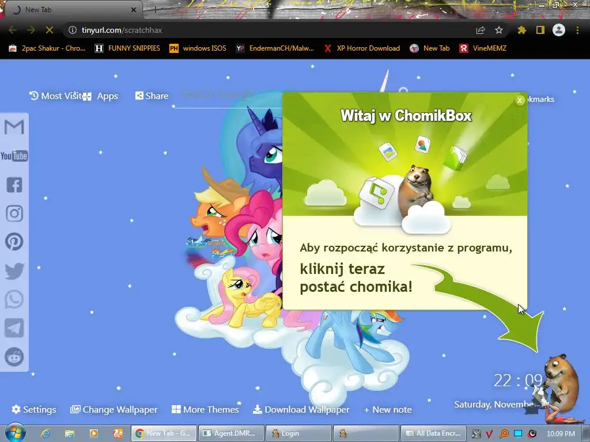Viewport: 590px width, 442px height.
Task: Open windows ISOS bookmark
Action: click(x=198, y=48)
